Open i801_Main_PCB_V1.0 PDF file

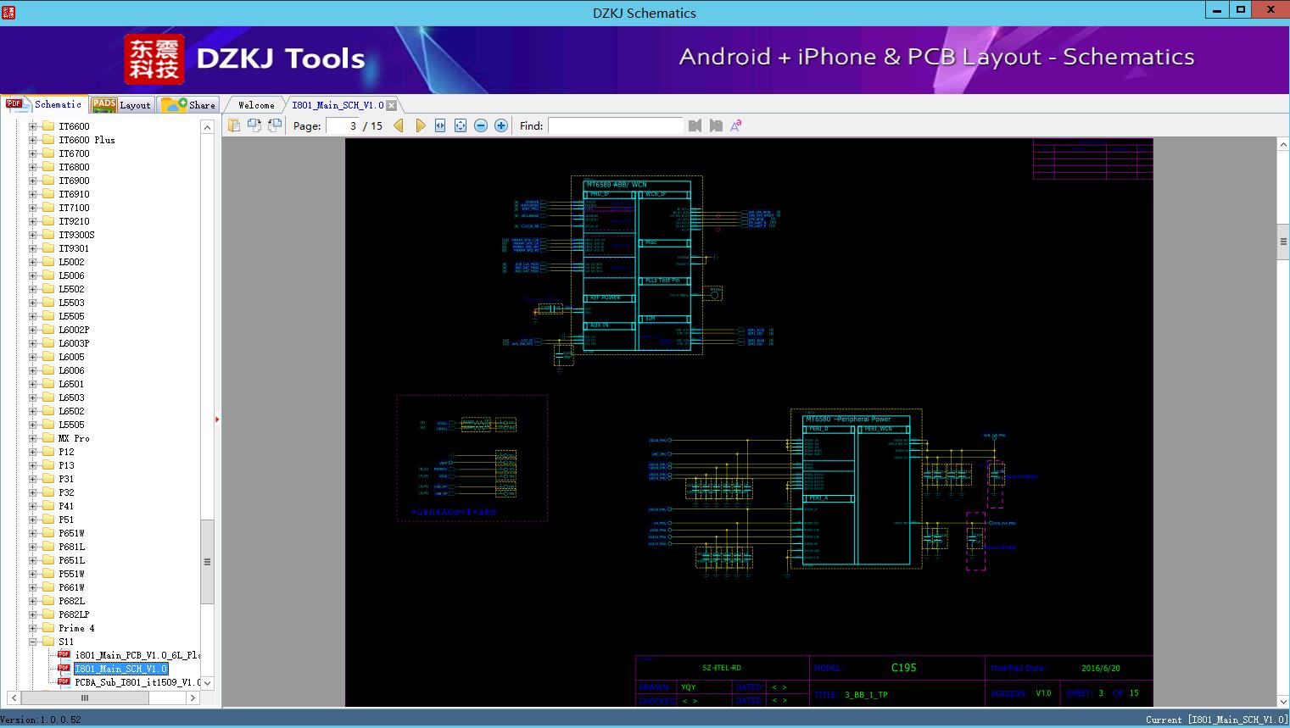click(x=136, y=655)
